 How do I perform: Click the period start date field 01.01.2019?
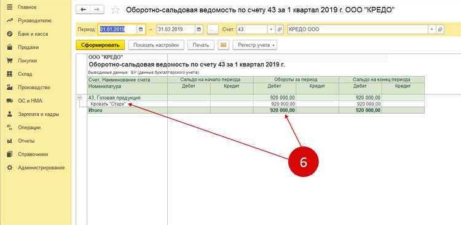(x=117, y=30)
